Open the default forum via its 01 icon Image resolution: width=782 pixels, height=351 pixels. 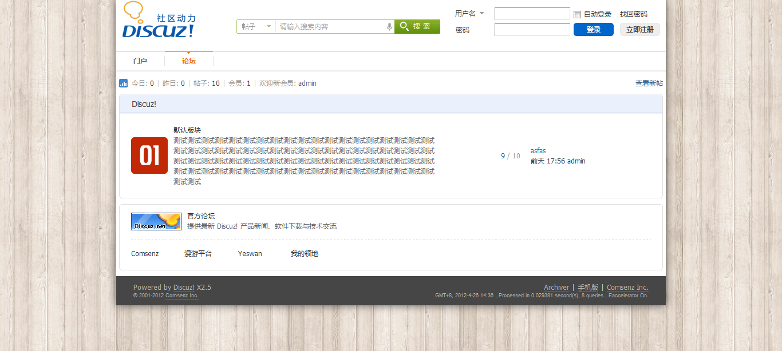pos(149,155)
